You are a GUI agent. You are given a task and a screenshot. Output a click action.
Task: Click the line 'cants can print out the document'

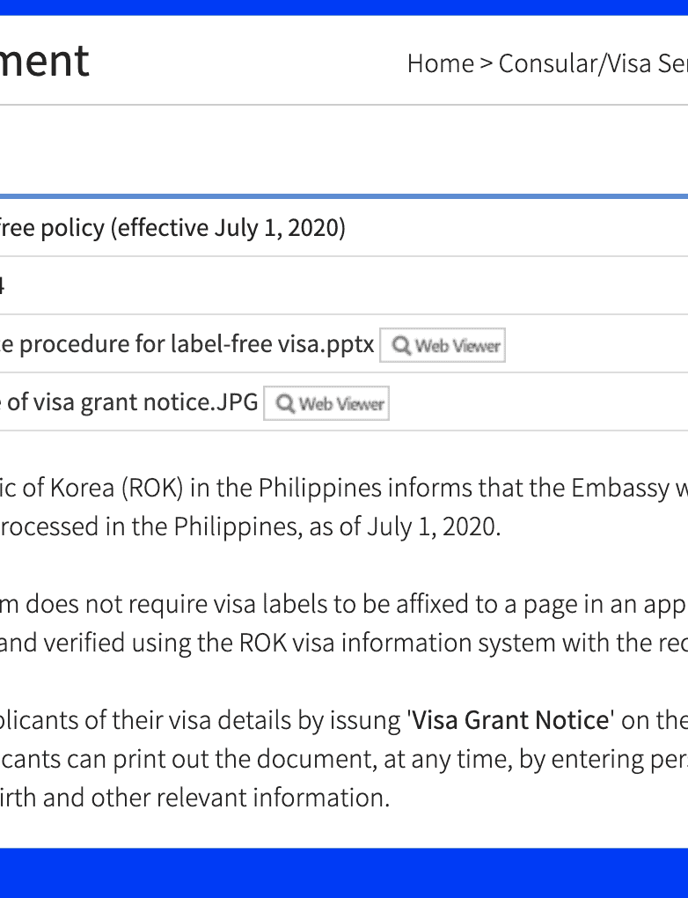coord(343,759)
